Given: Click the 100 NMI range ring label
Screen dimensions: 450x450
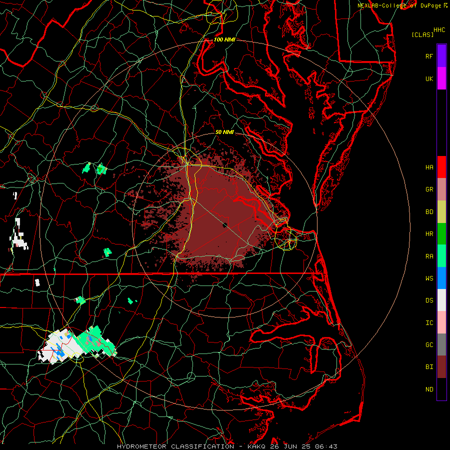Looking at the screenshot, I should (224, 39).
